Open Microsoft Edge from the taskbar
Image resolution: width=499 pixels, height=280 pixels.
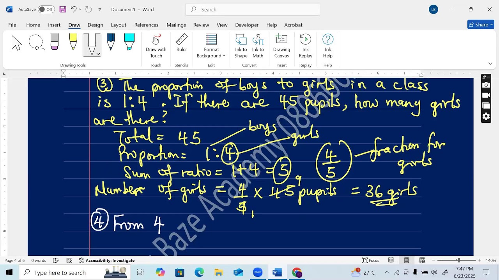[199, 272]
